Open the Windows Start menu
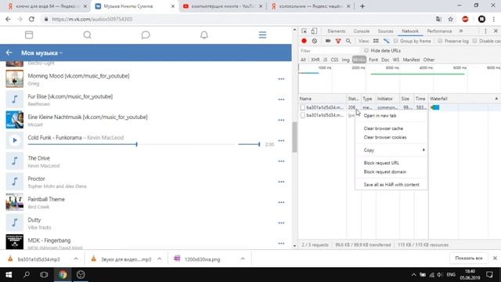This screenshot has width=501, height=282. (9, 275)
